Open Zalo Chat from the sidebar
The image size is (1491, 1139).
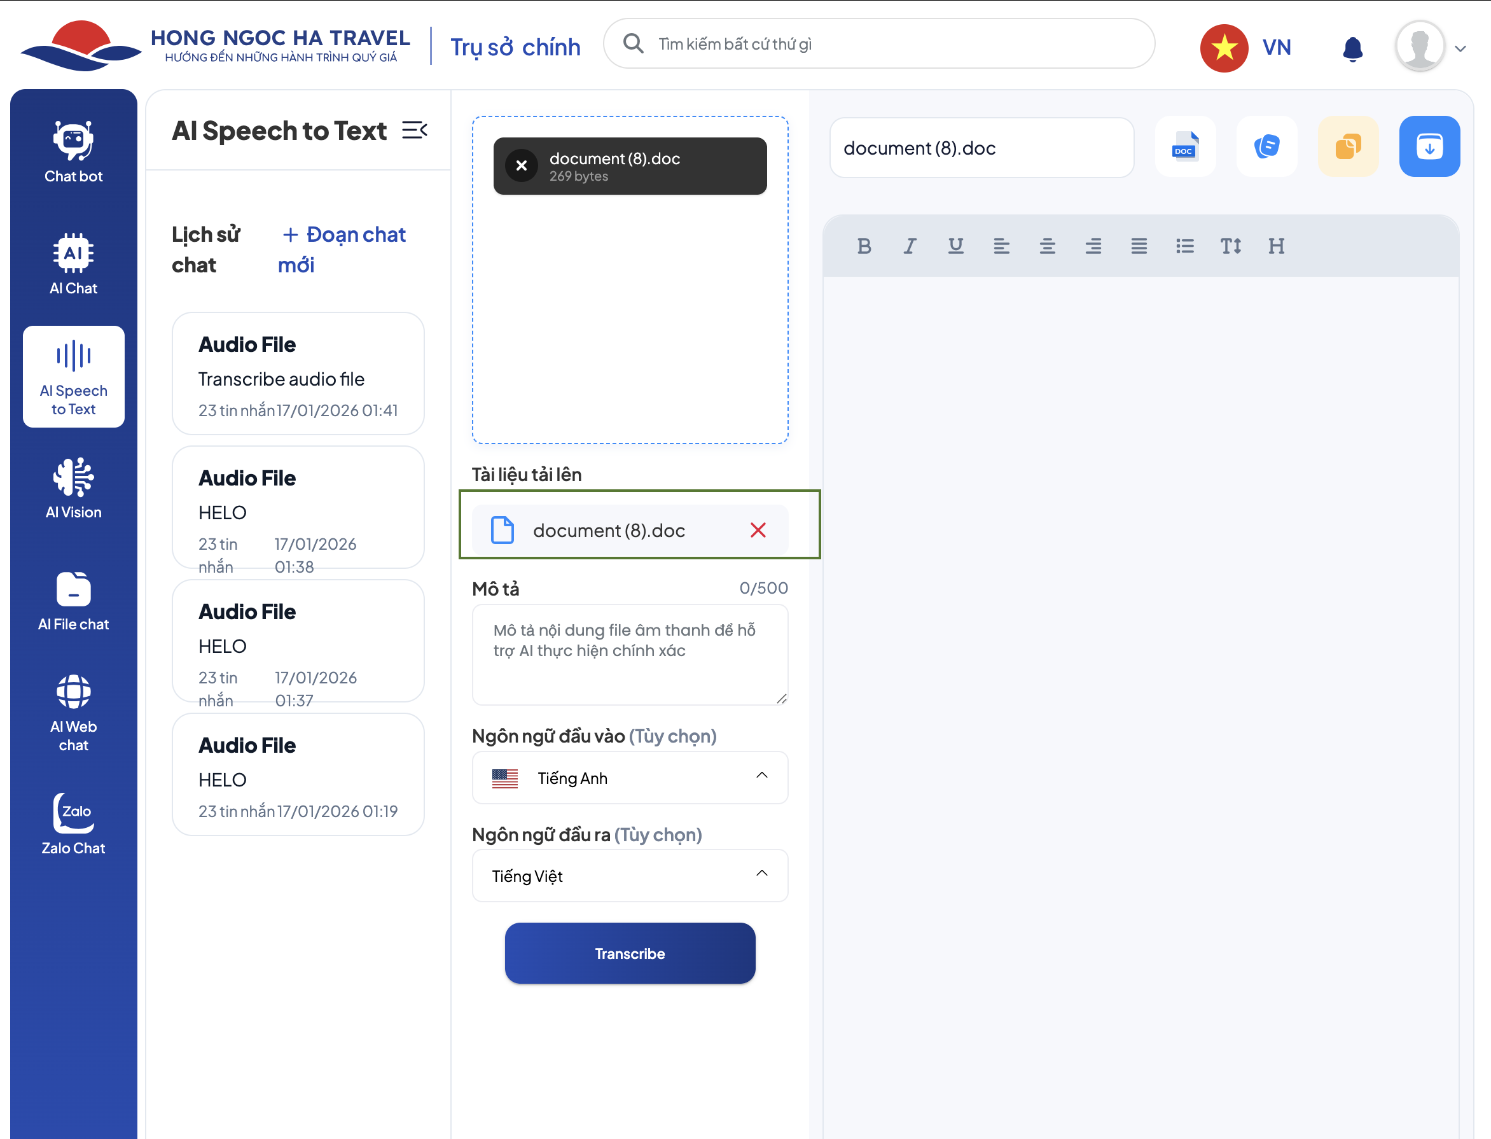pos(73,824)
